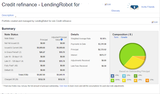The height and width of the screenshot is (94, 160).
Task: Click grade D legend square
Action: 112,81
